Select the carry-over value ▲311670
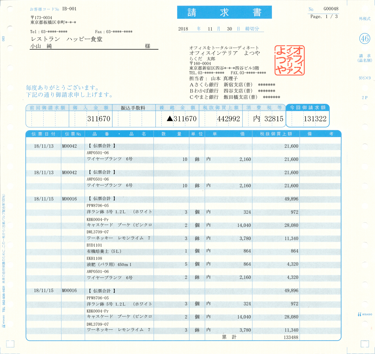Image resolution: width=375 pixels, height=354 pixels. 182,119
